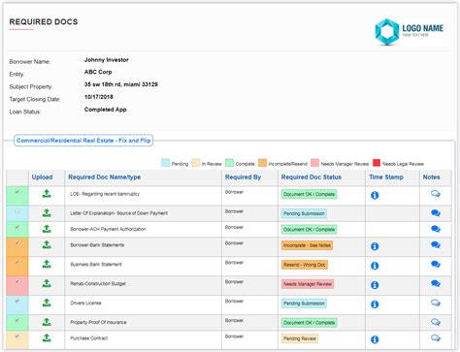Image resolution: width=460 pixels, height=352 pixels.
Task: Click Incomplete - See Notes status badge
Action: pos(307,245)
